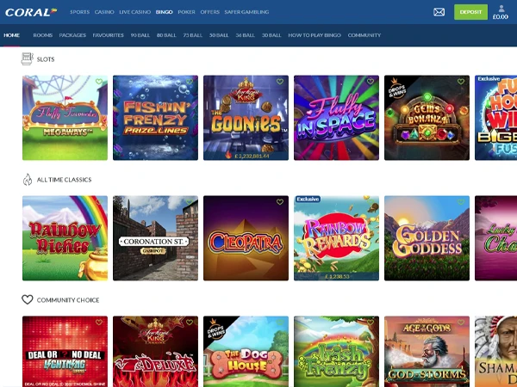Screen dimensions: 517x387
Task: Launch Fluffy in Space slot
Action: click(x=336, y=118)
